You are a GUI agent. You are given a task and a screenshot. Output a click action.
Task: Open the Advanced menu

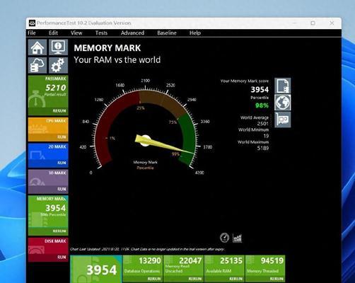coord(132,33)
